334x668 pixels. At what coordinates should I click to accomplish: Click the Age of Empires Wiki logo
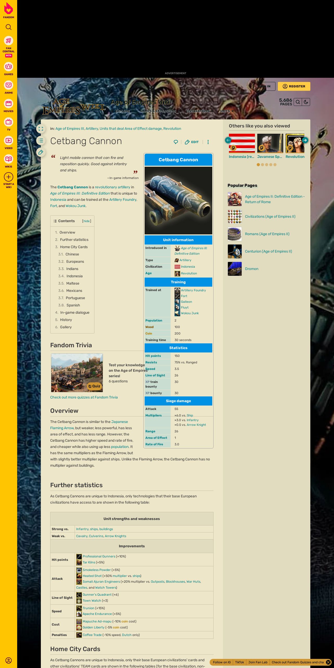(x=73, y=107)
